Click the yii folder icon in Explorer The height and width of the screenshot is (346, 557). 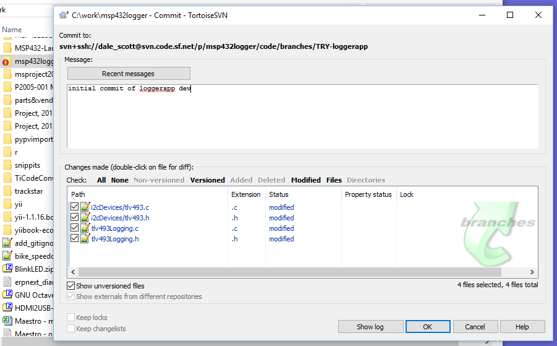[7, 204]
